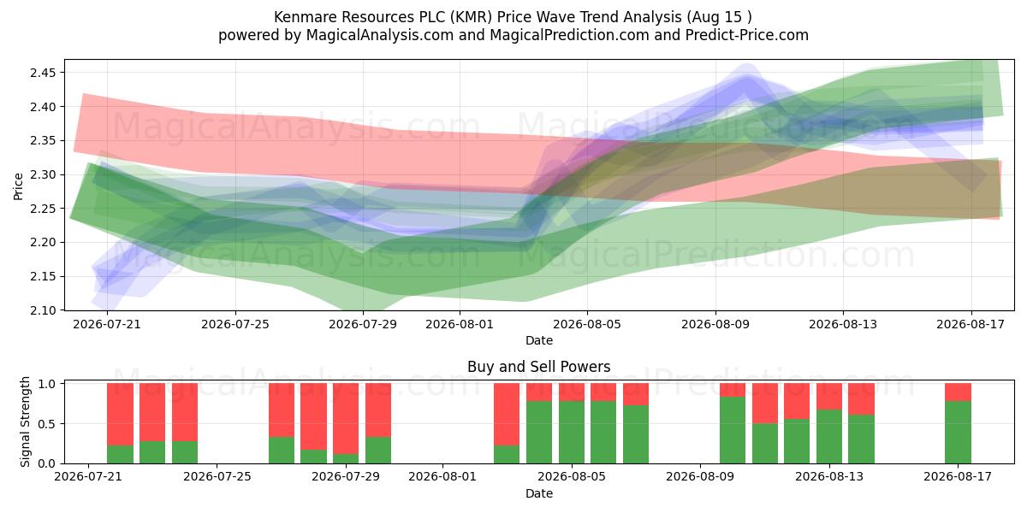Image resolution: width=1027 pixels, height=513 pixels.
Task: Select the 1.0 signal strength tick
Action: tap(48, 384)
